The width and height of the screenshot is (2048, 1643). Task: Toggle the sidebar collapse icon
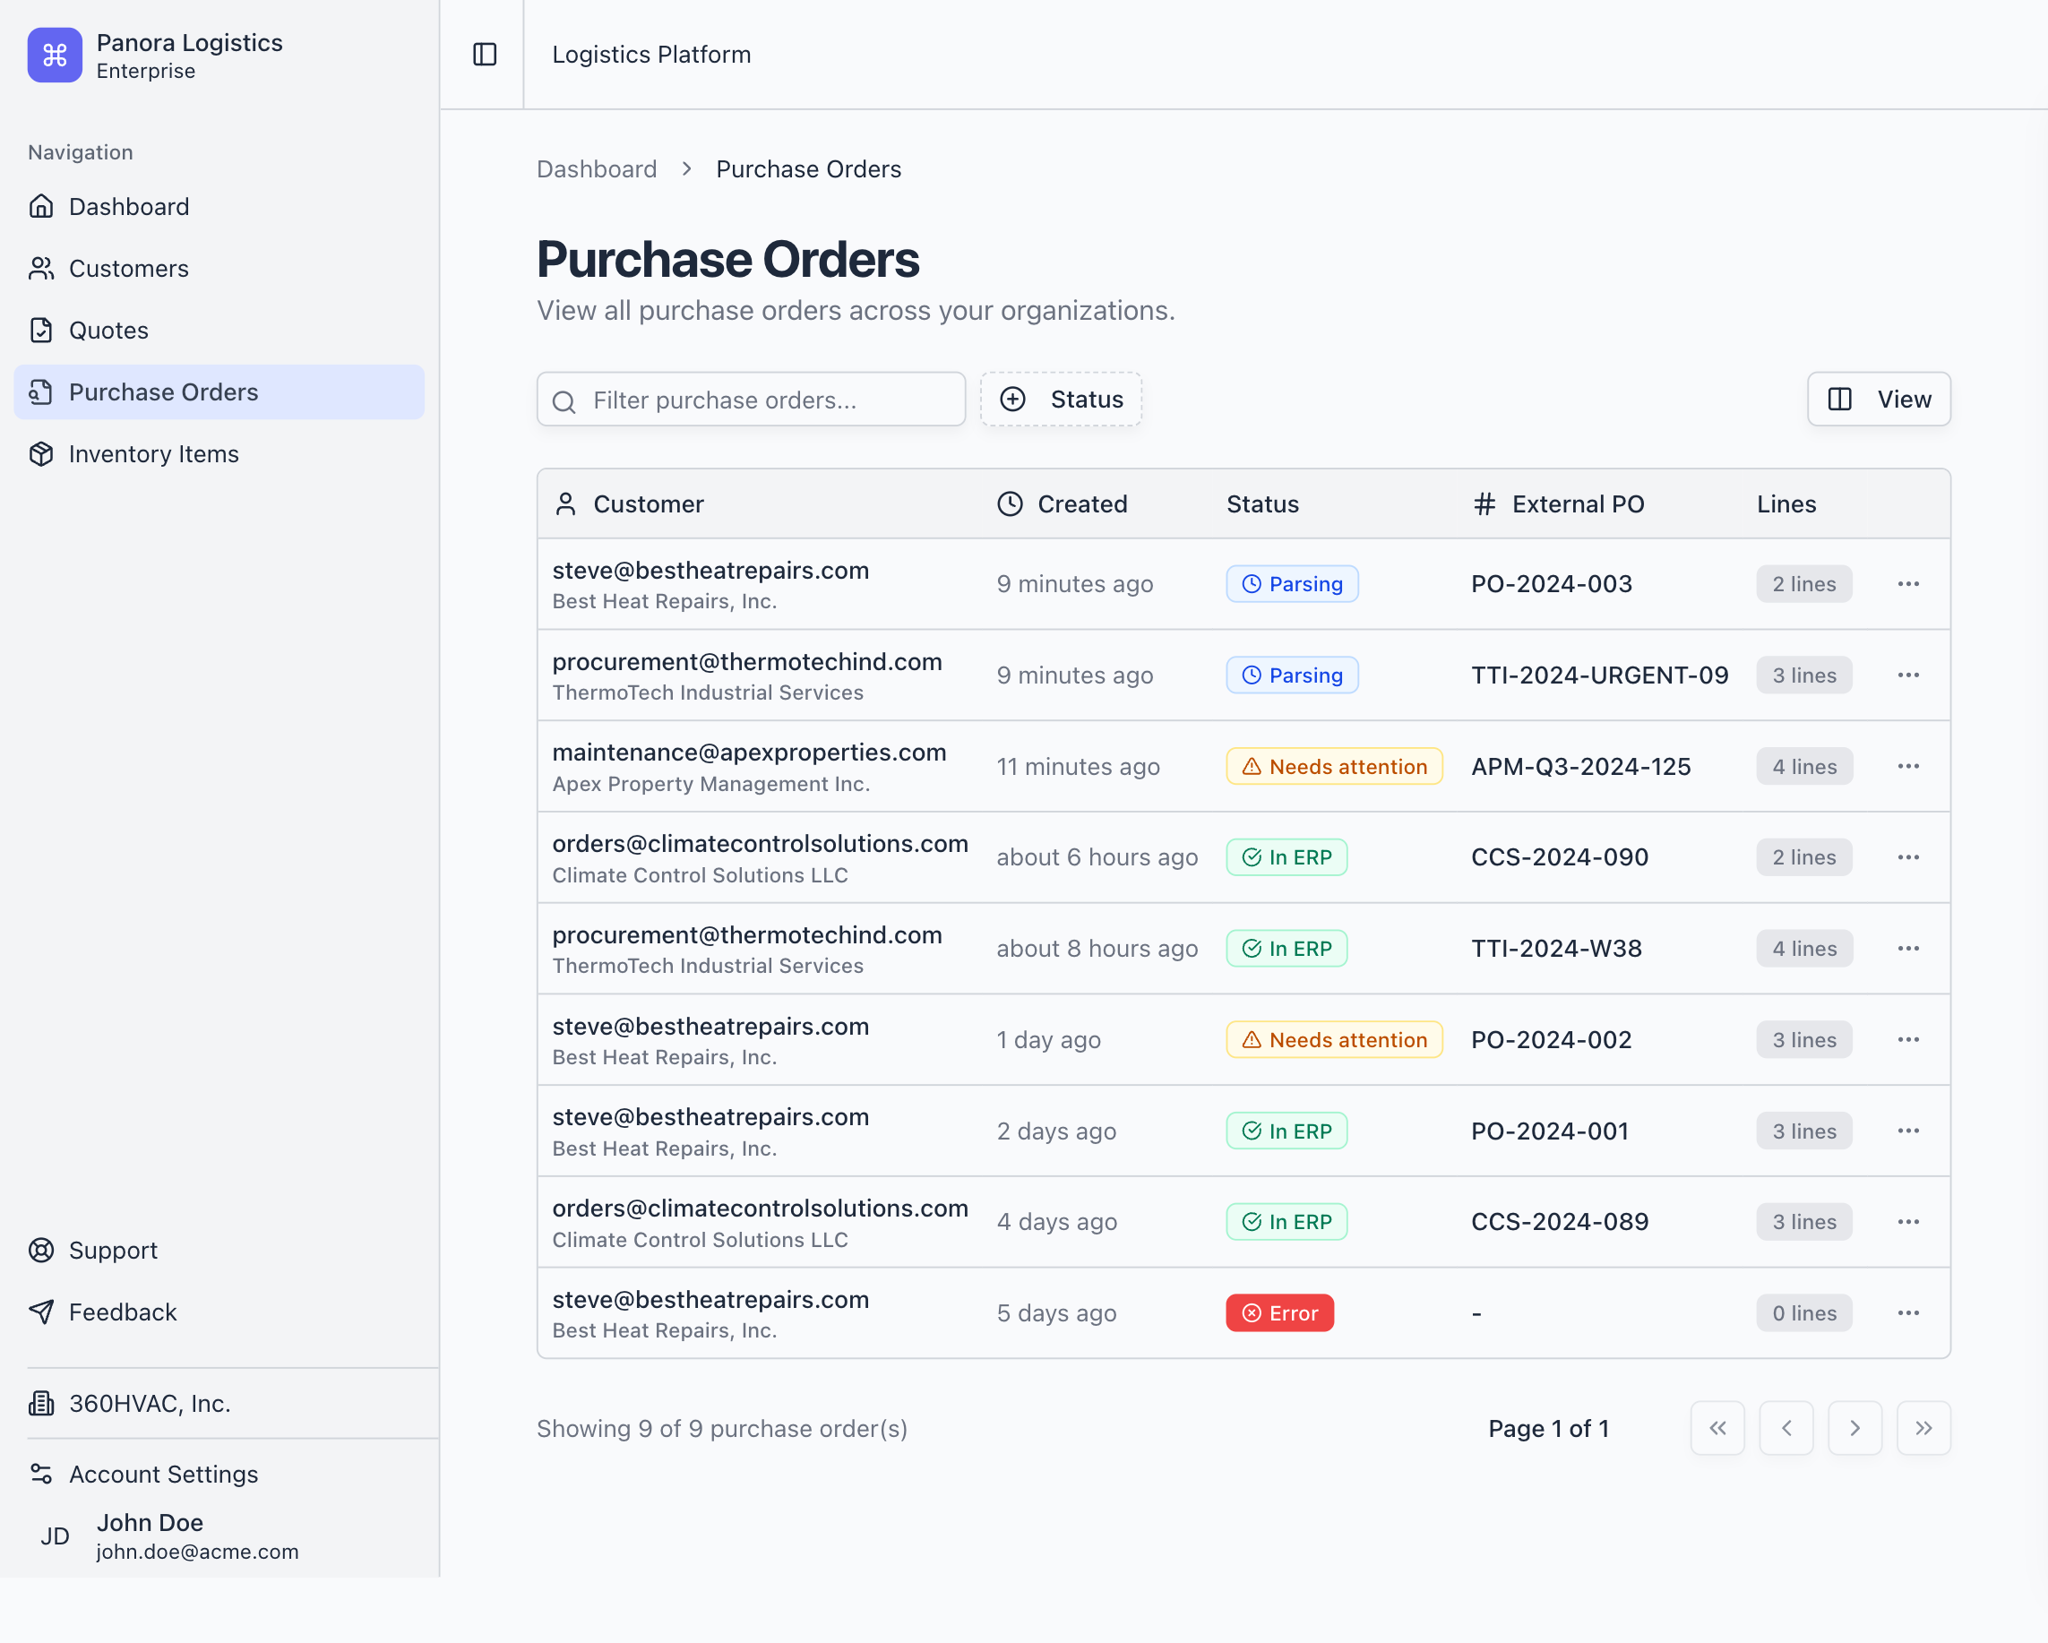click(x=485, y=54)
